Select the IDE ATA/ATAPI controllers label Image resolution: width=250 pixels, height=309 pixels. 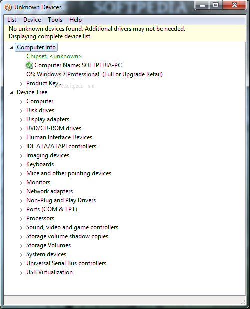(61, 146)
